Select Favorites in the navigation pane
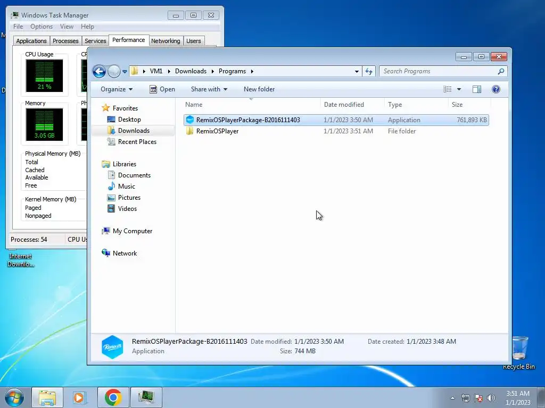 click(125, 108)
